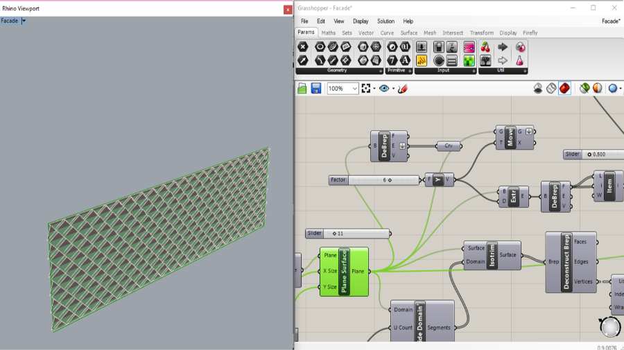624x350 pixels.
Task: Click the Slider with value 0.500
Action: click(593, 155)
